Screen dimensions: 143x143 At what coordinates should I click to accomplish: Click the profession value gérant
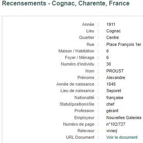(x=112, y=111)
